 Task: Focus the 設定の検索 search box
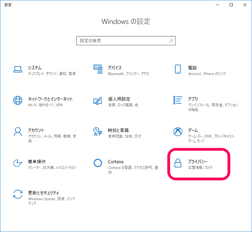click(126, 41)
